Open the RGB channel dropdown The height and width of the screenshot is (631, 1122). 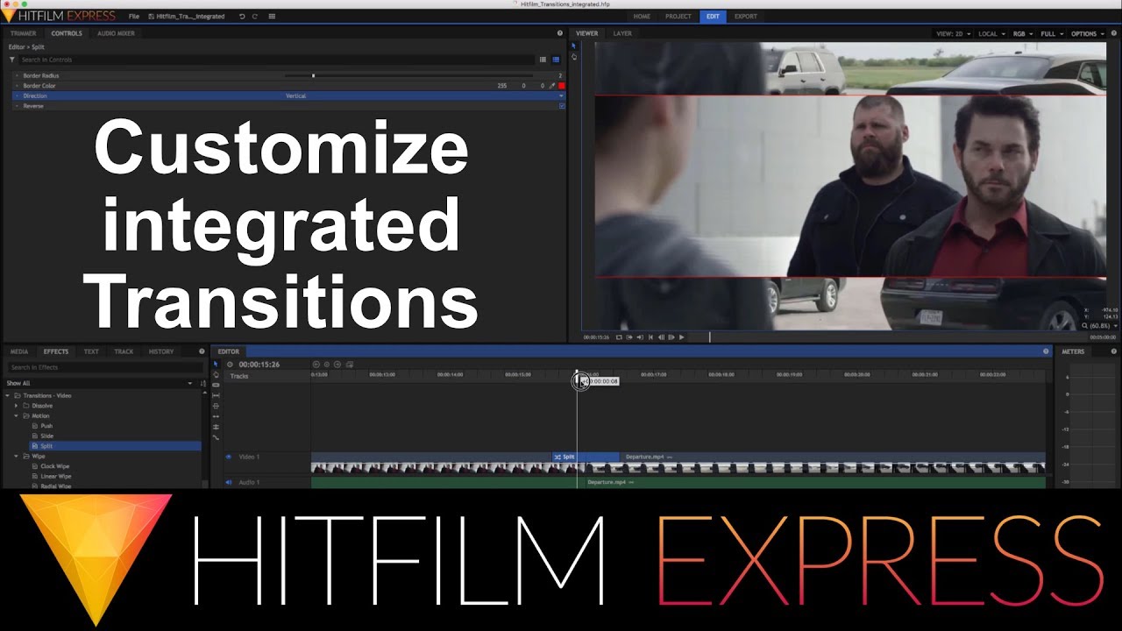coord(1022,33)
